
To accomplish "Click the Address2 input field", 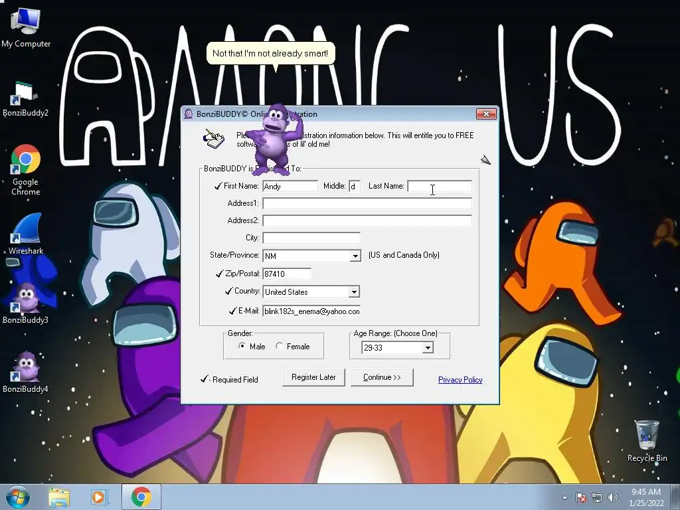I will tap(367, 220).
